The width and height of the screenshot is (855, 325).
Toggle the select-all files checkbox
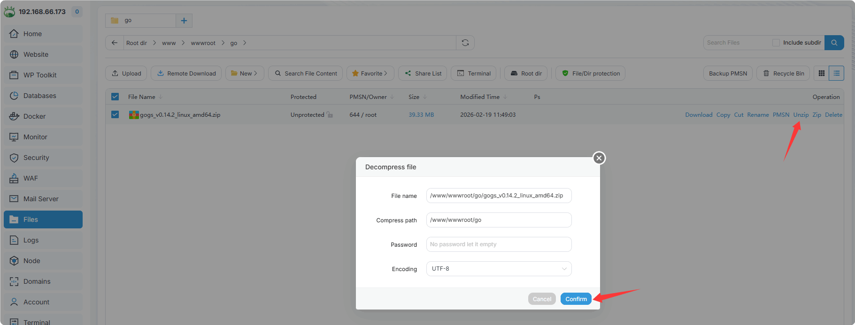coord(115,97)
